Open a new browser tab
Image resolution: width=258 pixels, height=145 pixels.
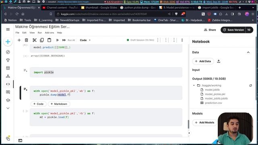pos(239,8)
